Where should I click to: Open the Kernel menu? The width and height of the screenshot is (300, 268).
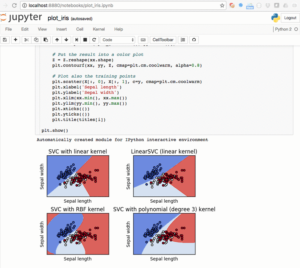[99, 29]
